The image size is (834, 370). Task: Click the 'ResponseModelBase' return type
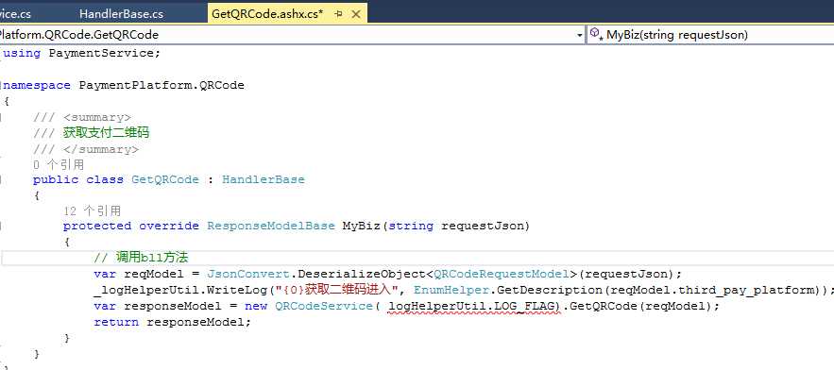click(271, 226)
